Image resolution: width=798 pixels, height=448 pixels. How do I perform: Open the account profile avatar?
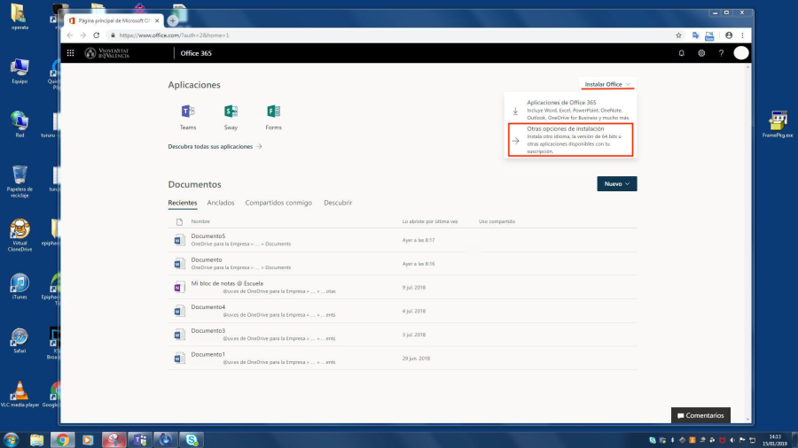(x=741, y=53)
